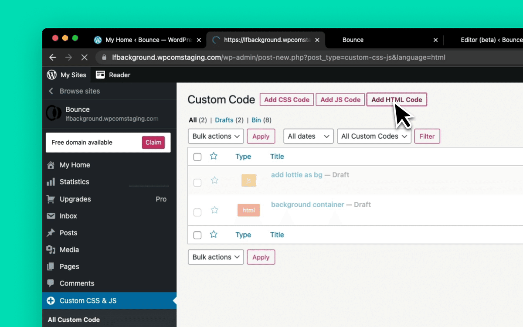Image resolution: width=523 pixels, height=327 pixels.
Task: Open My Sites in admin bar
Action: click(67, 75)
